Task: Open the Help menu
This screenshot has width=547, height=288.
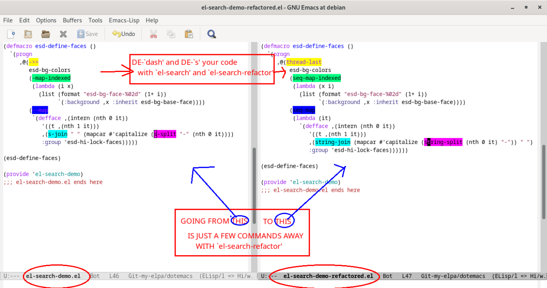Action: pos(152,20)
